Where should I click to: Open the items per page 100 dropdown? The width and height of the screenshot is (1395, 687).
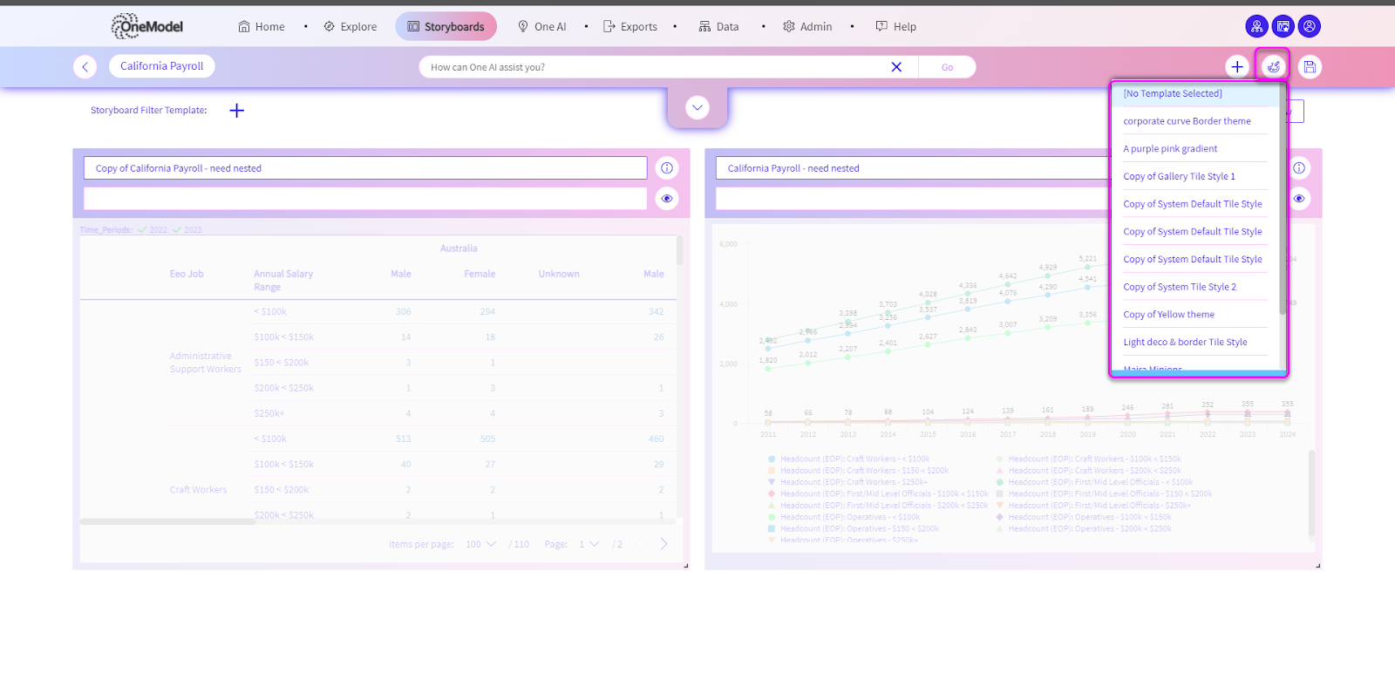(x=480, y=544)
